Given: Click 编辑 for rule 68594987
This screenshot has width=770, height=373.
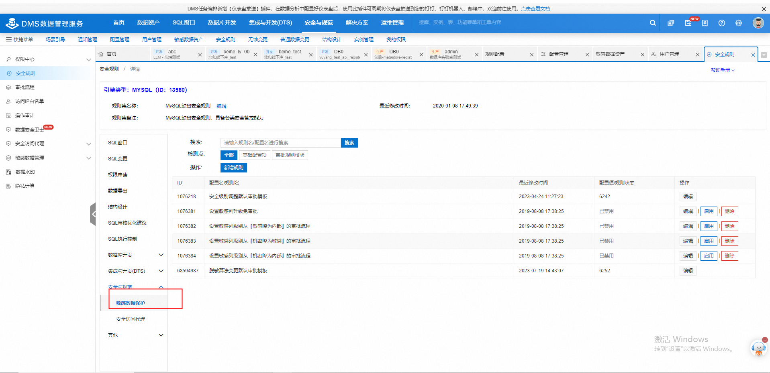Looking at the screenshot, I should (x=688, y=271).
